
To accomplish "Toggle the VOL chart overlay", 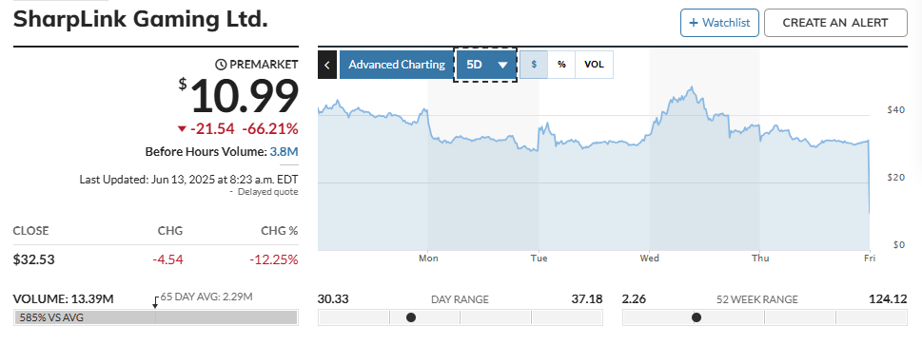I will [x=594, y=65].
